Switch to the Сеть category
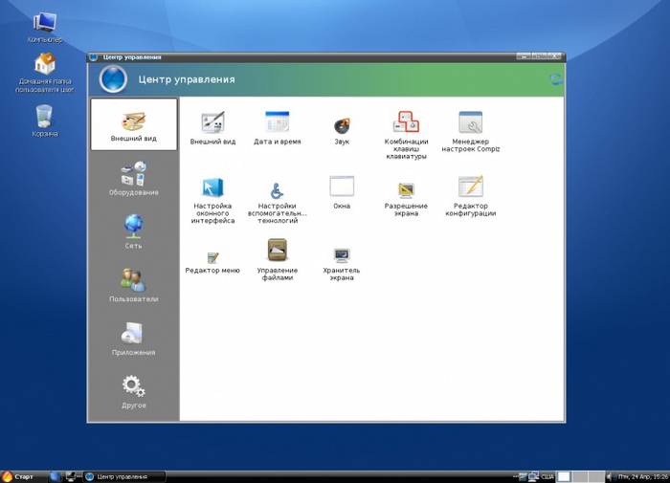Viewport: 670px width, 483px height. pos(133,231)
